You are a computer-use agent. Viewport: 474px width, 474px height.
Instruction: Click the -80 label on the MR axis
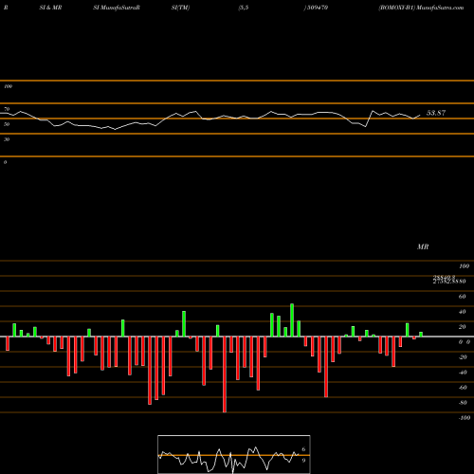(x=463, y=403)
